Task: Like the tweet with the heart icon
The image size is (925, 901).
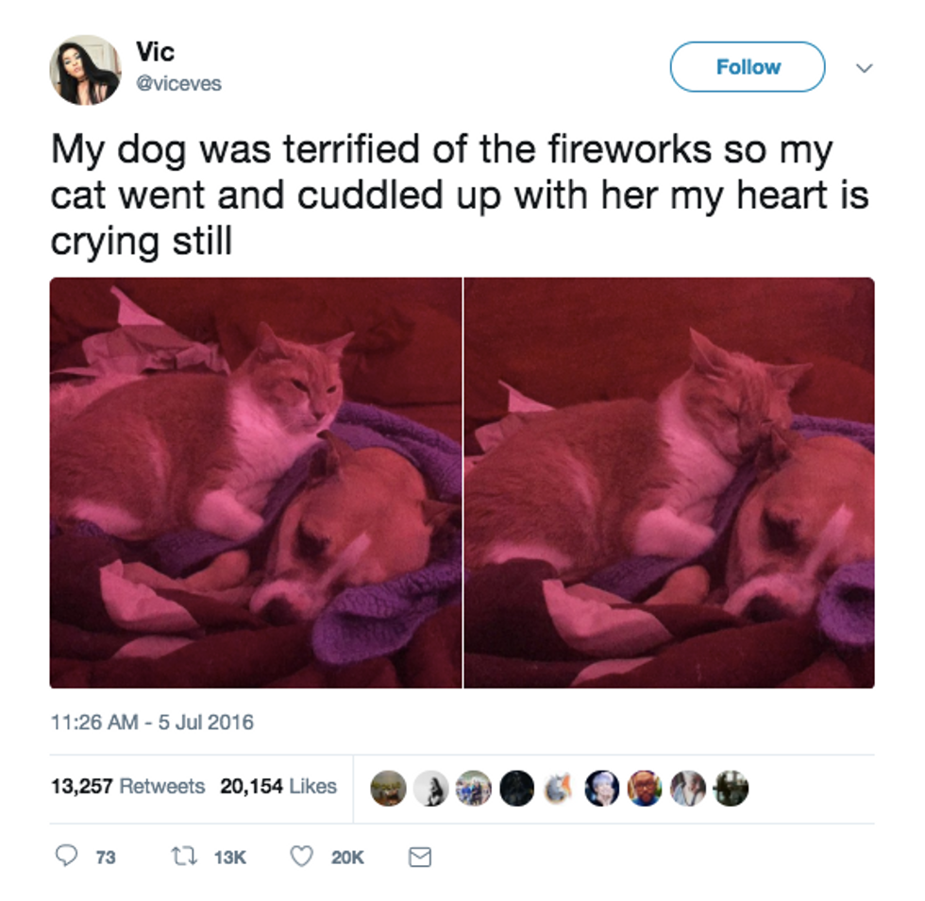Action: click(x=301, y=856)
